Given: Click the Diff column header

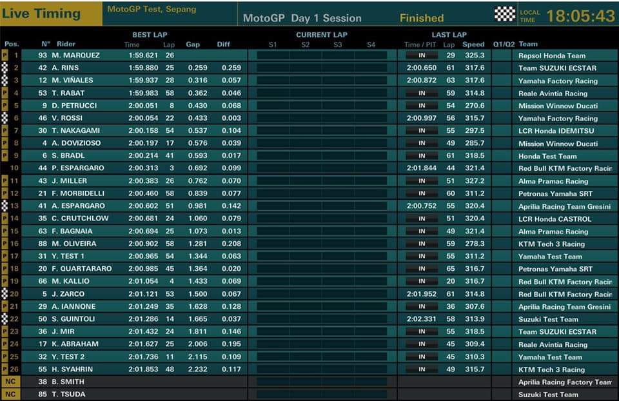Looking at the screenshot, I should pos(224,44).
